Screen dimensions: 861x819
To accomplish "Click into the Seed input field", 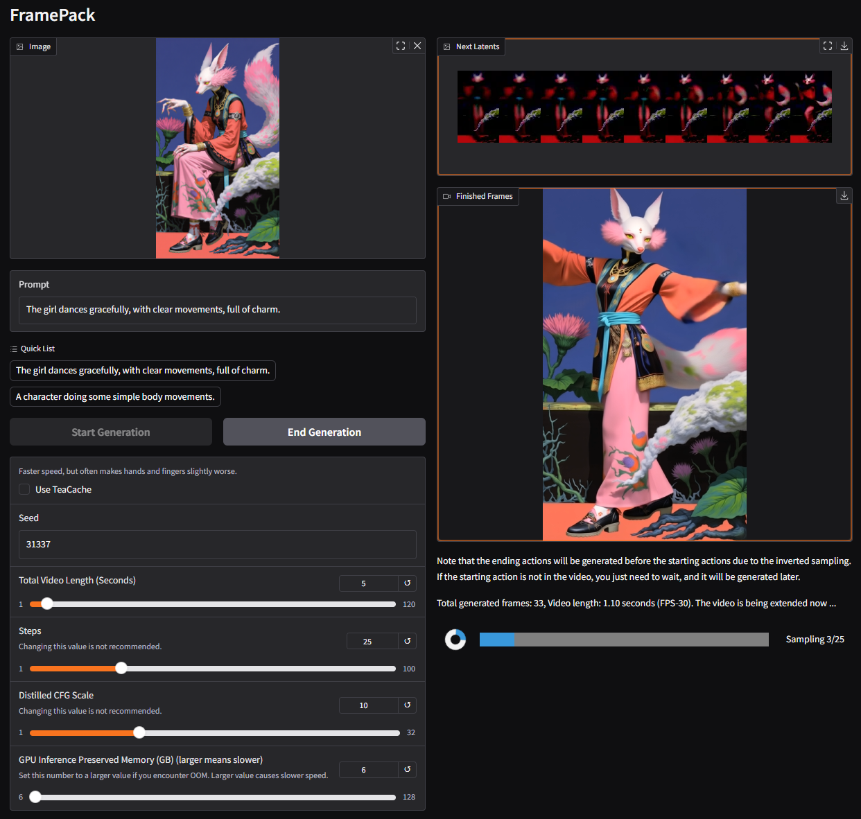I will click(x=218, y=545).
